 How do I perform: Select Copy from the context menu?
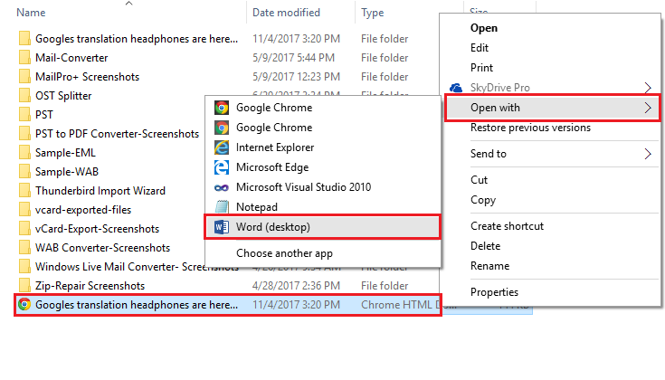[x=483, y=200]
